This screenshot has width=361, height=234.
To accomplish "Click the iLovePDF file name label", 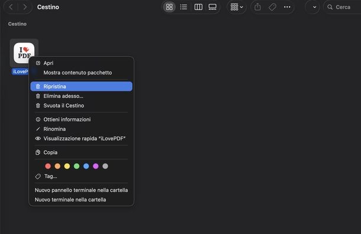I will pos(20,71).
